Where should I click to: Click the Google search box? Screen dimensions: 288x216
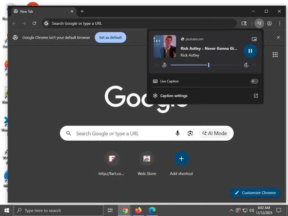(147, 133)
